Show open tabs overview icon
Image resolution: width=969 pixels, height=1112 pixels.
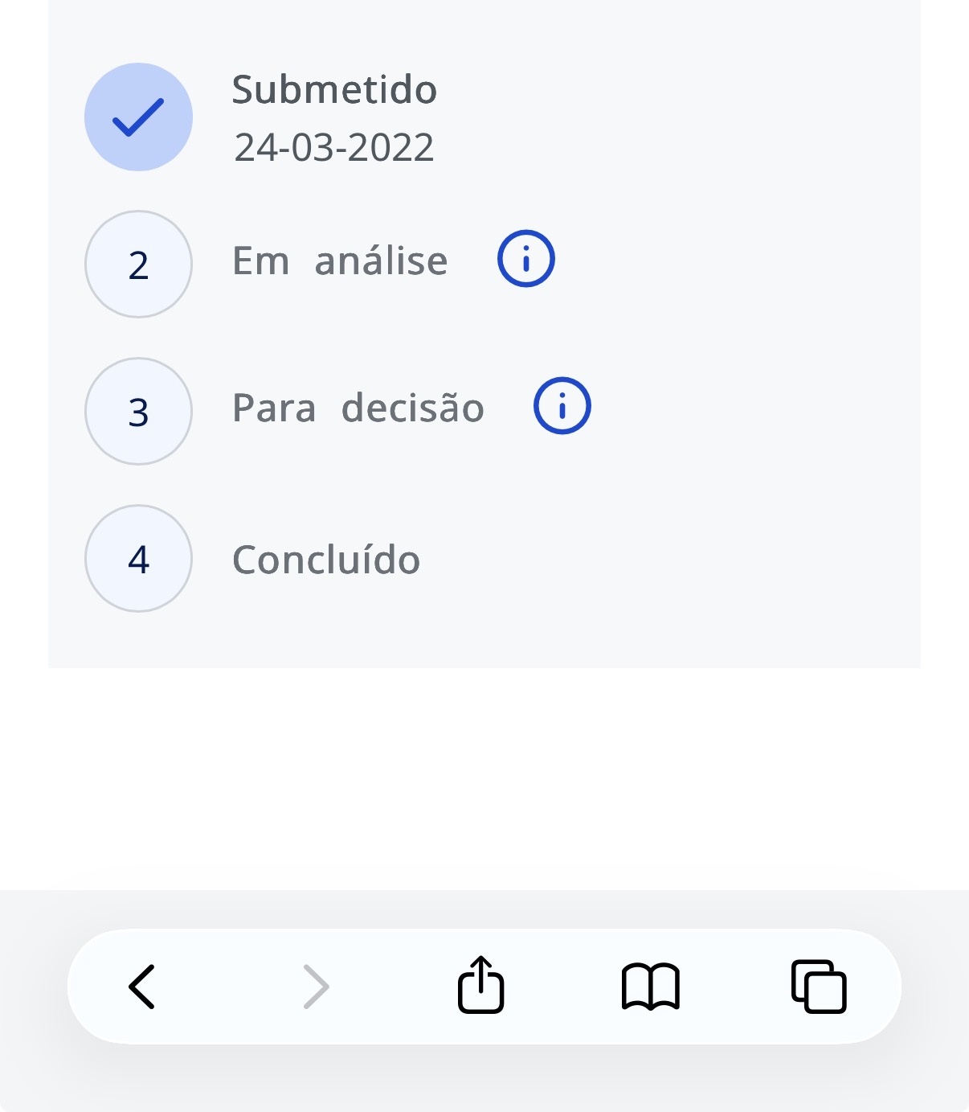coord(819,987)
